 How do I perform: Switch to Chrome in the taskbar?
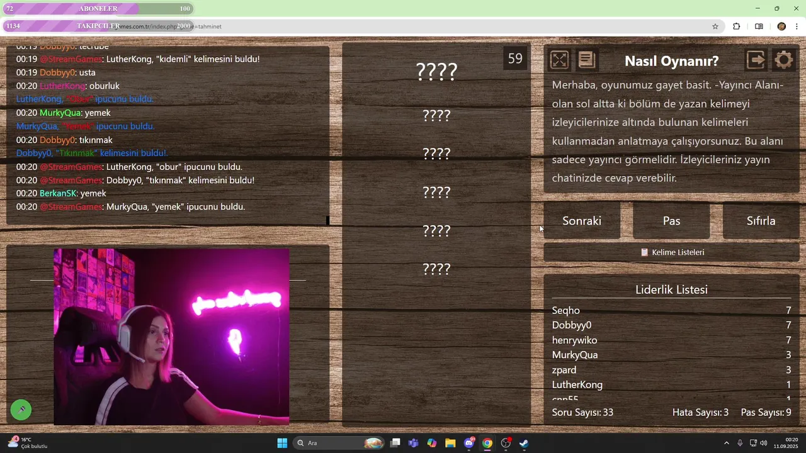(487, 443)
